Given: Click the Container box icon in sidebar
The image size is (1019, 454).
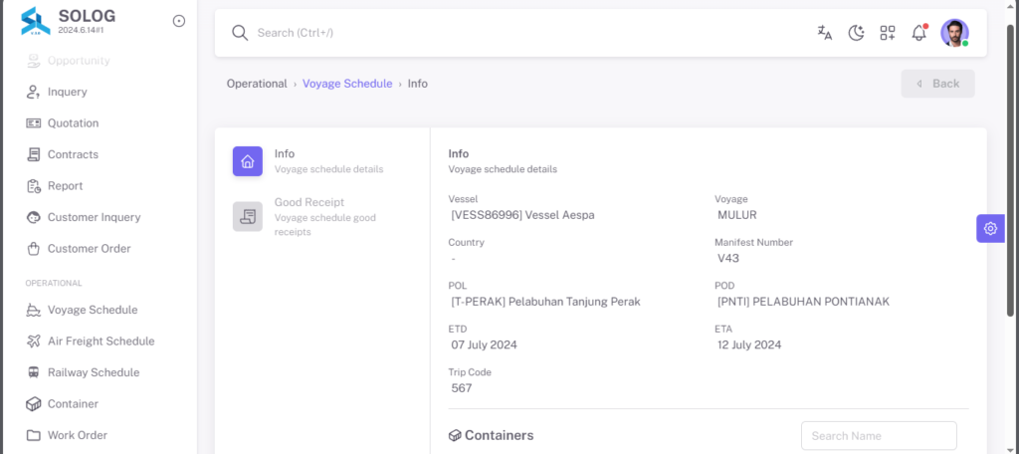Looking at the screenshot, I should (34, 404).
